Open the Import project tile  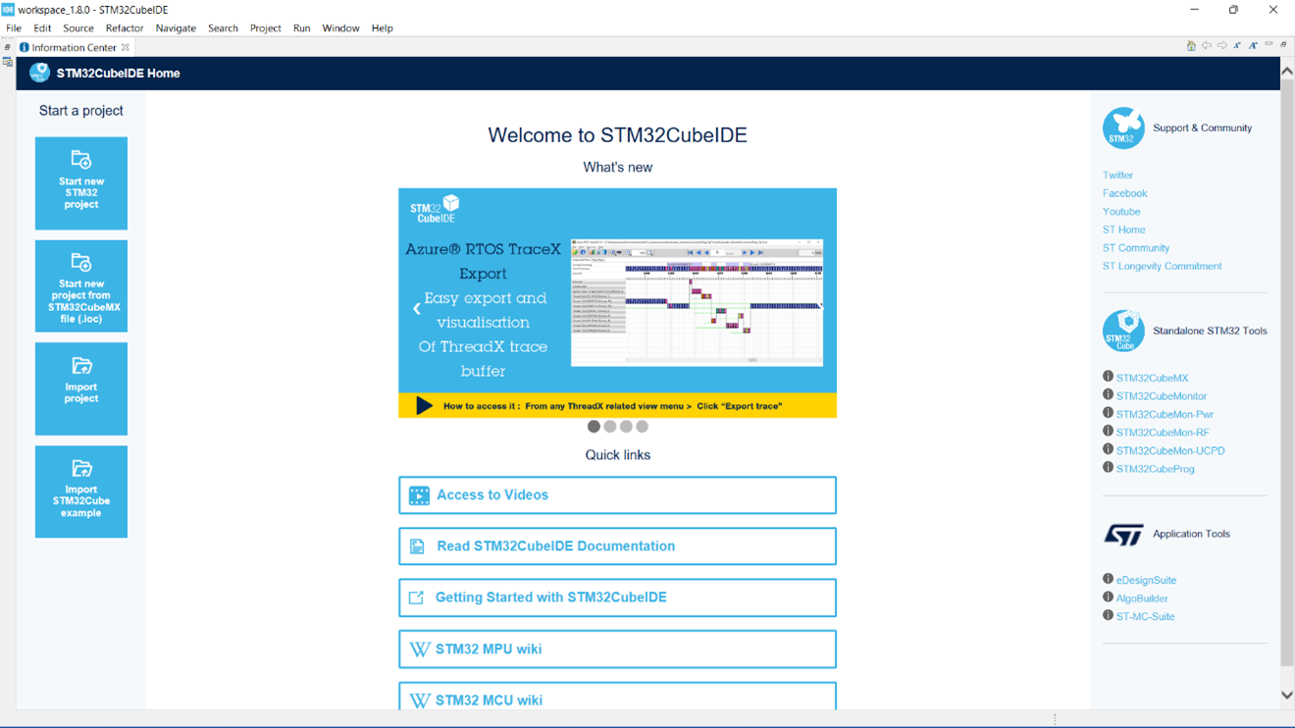80,389
